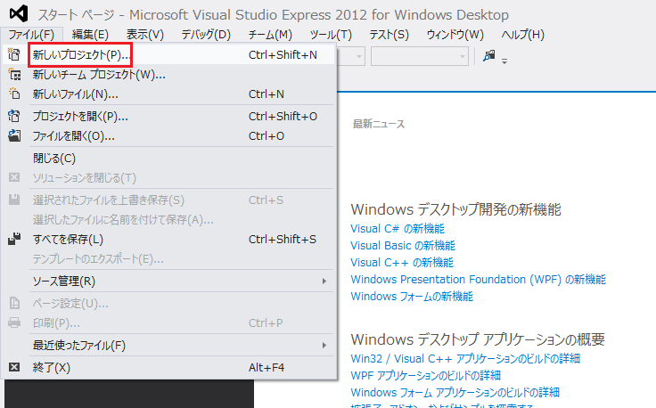Open the Visual C# の新機能 link
Viewport: 656px width, 408px height.
click(x=398, y=229)
